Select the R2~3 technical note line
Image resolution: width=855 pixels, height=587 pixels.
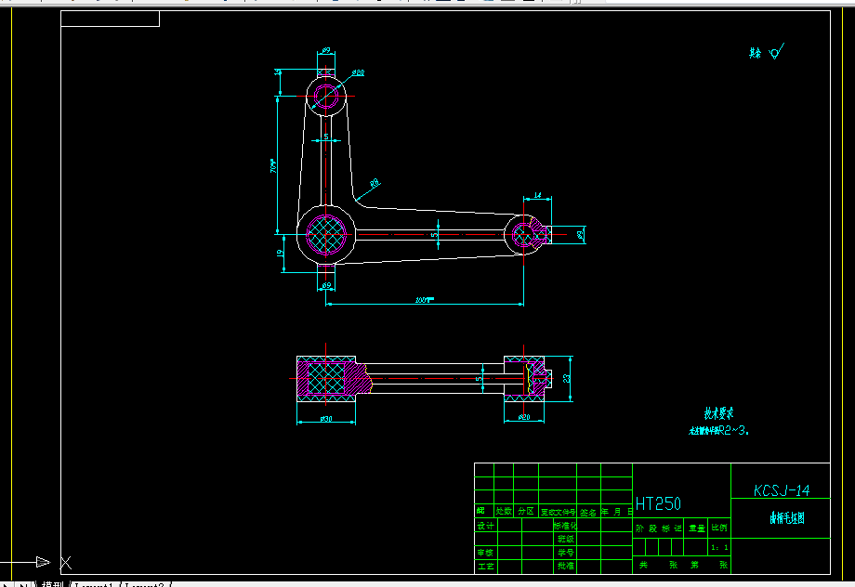pyautogui.click(x=718, y=431)
